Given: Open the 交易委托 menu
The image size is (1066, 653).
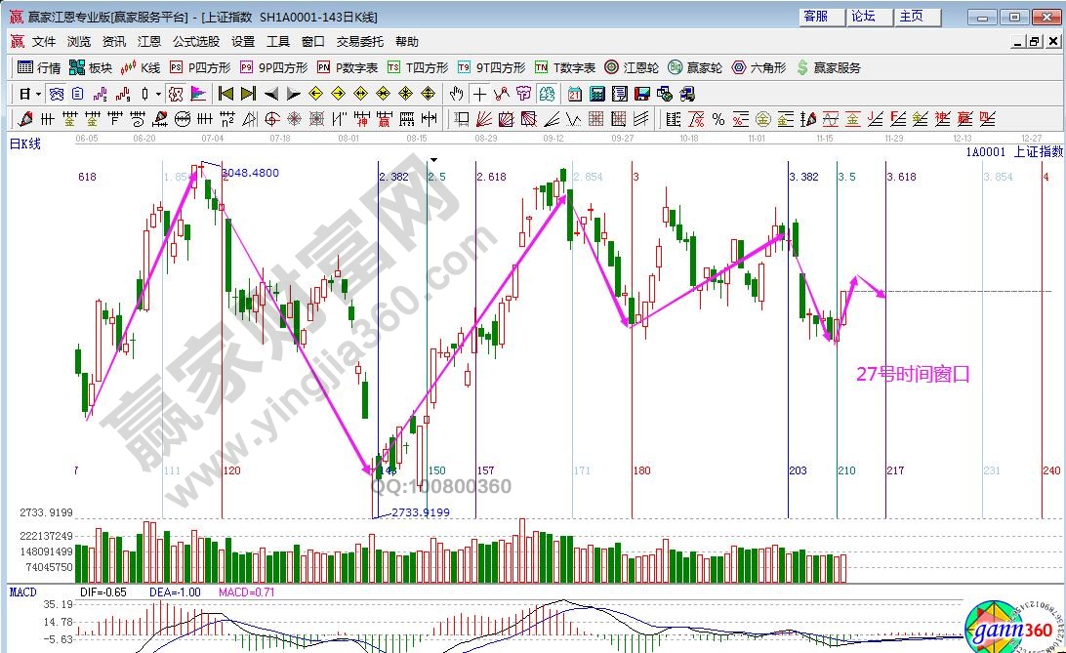Looking at the screenshot, I should tap(360, 42).
